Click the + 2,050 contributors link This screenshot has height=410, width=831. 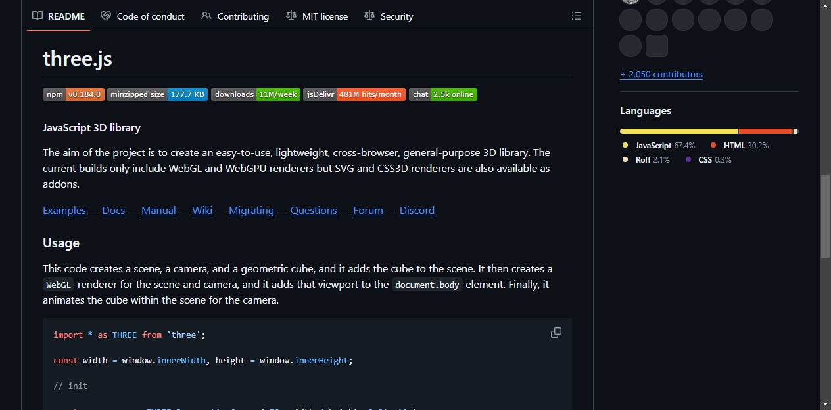pos(661,75)
